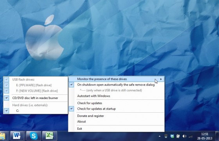Open Donate and register
The image size is (219, 141).
tap(116, 116)
